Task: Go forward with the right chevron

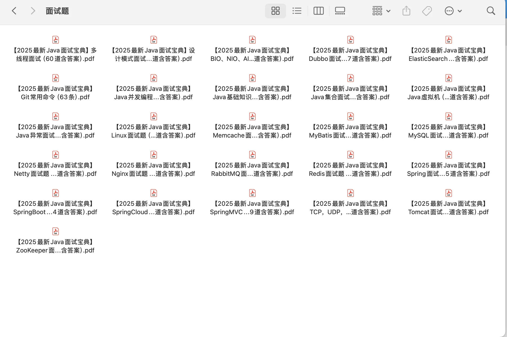Action: click(x=33, y=11)
